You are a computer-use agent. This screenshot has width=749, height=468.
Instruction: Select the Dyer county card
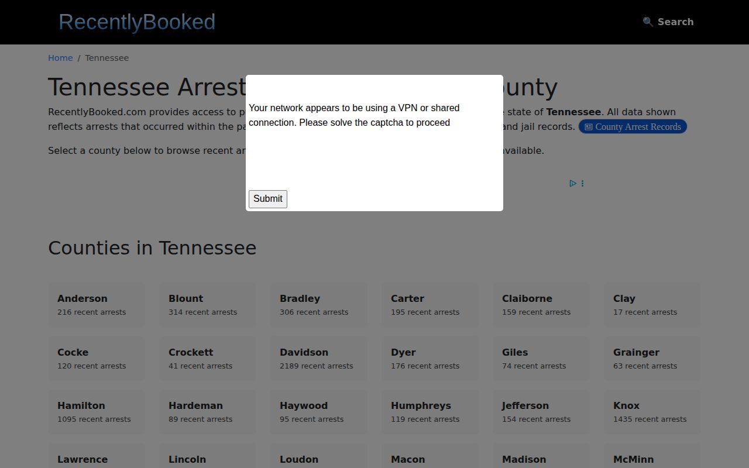430,359
